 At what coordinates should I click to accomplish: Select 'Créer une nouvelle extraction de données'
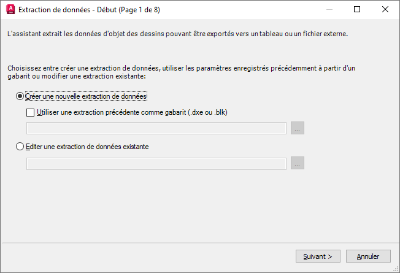(x=20, y=96)
